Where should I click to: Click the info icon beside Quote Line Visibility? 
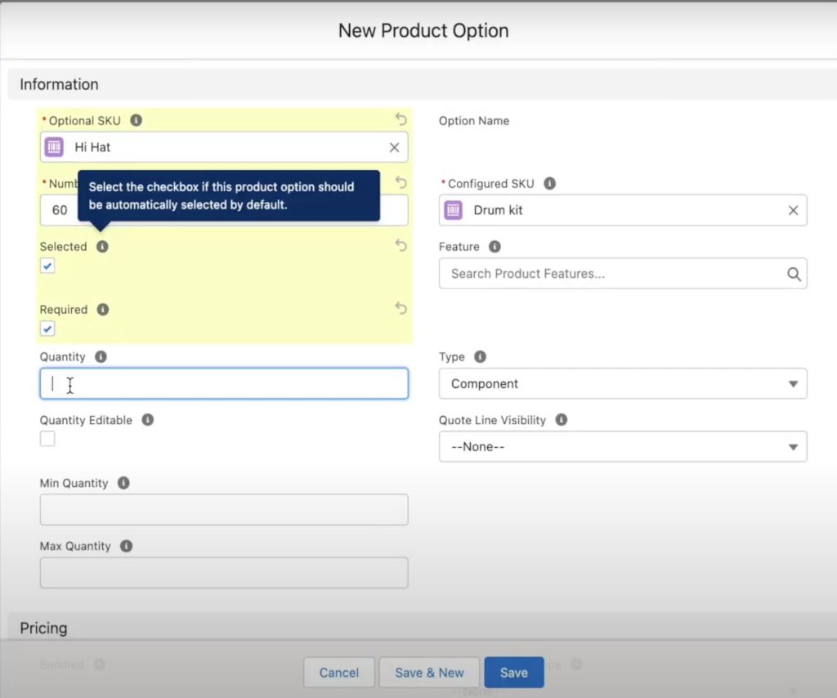[x=562, y=419]
